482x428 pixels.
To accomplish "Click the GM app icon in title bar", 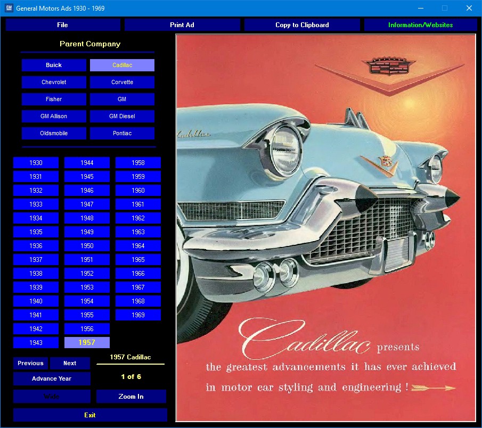I will [9, 8].
